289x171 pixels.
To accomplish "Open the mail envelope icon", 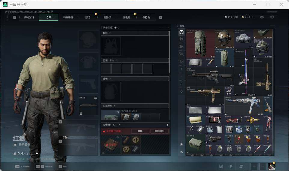I will pos(262,17).
